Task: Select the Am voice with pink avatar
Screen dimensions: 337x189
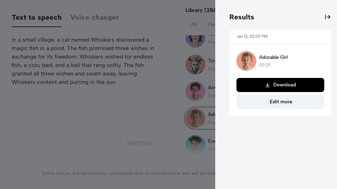Action: pos(195,91)
